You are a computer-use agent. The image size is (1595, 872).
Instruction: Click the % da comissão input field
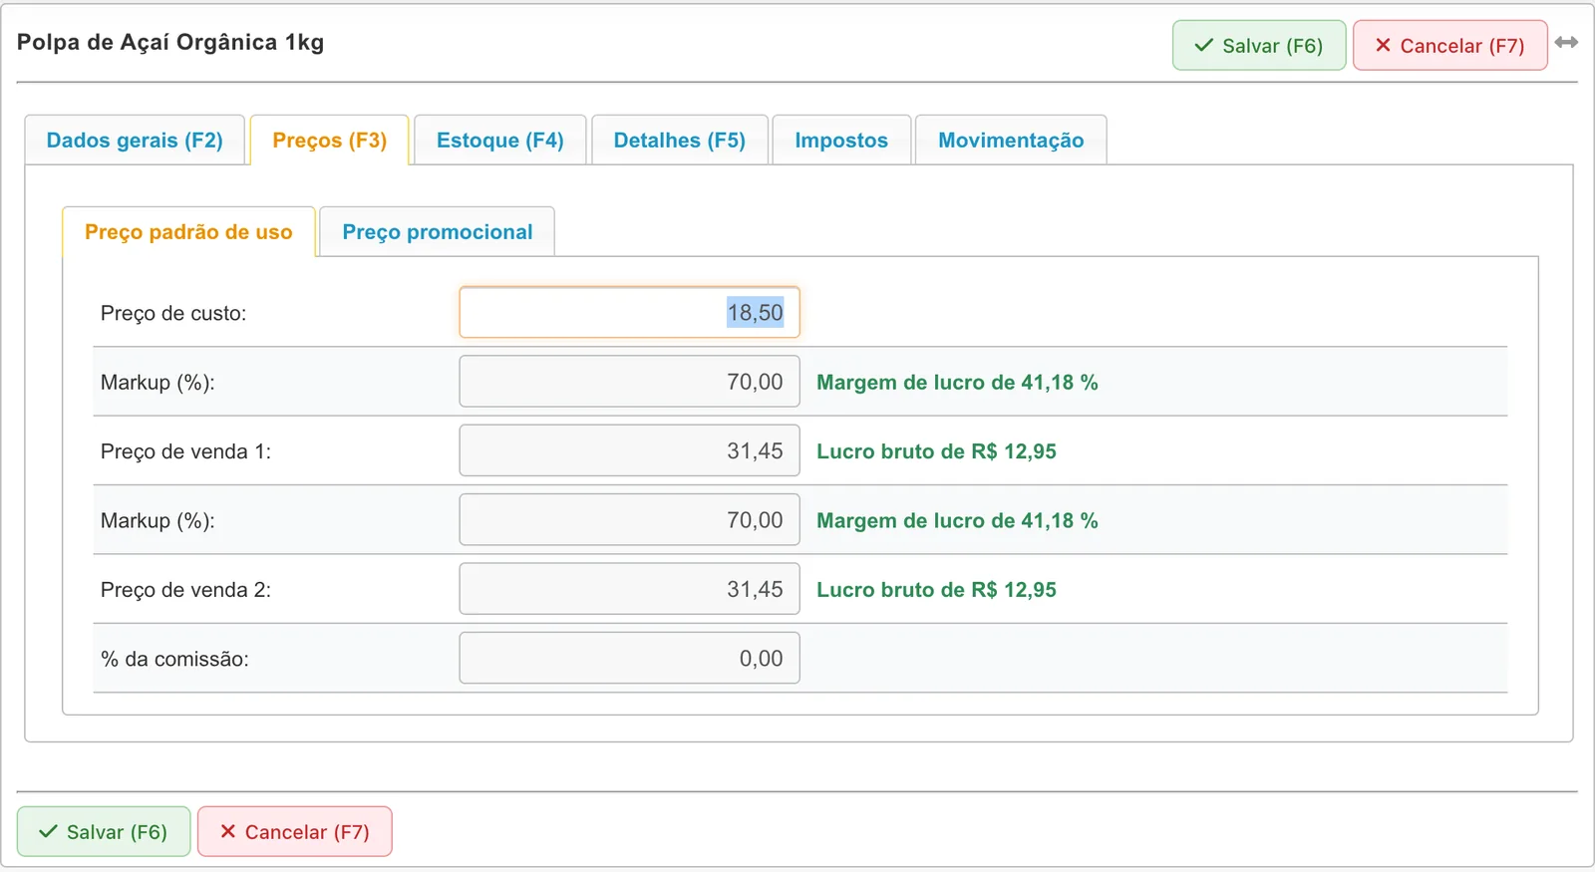click(629, 658)
